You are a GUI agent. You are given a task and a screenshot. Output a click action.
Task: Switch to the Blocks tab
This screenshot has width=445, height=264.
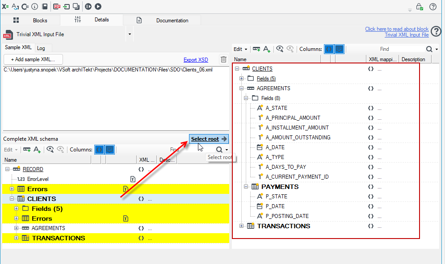click(x=30, y=20)
